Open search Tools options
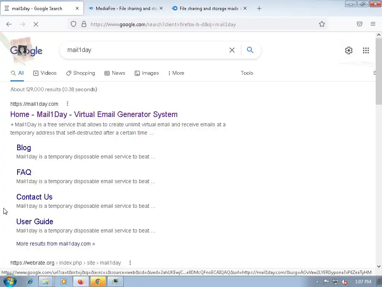 [x=247, y=73]
